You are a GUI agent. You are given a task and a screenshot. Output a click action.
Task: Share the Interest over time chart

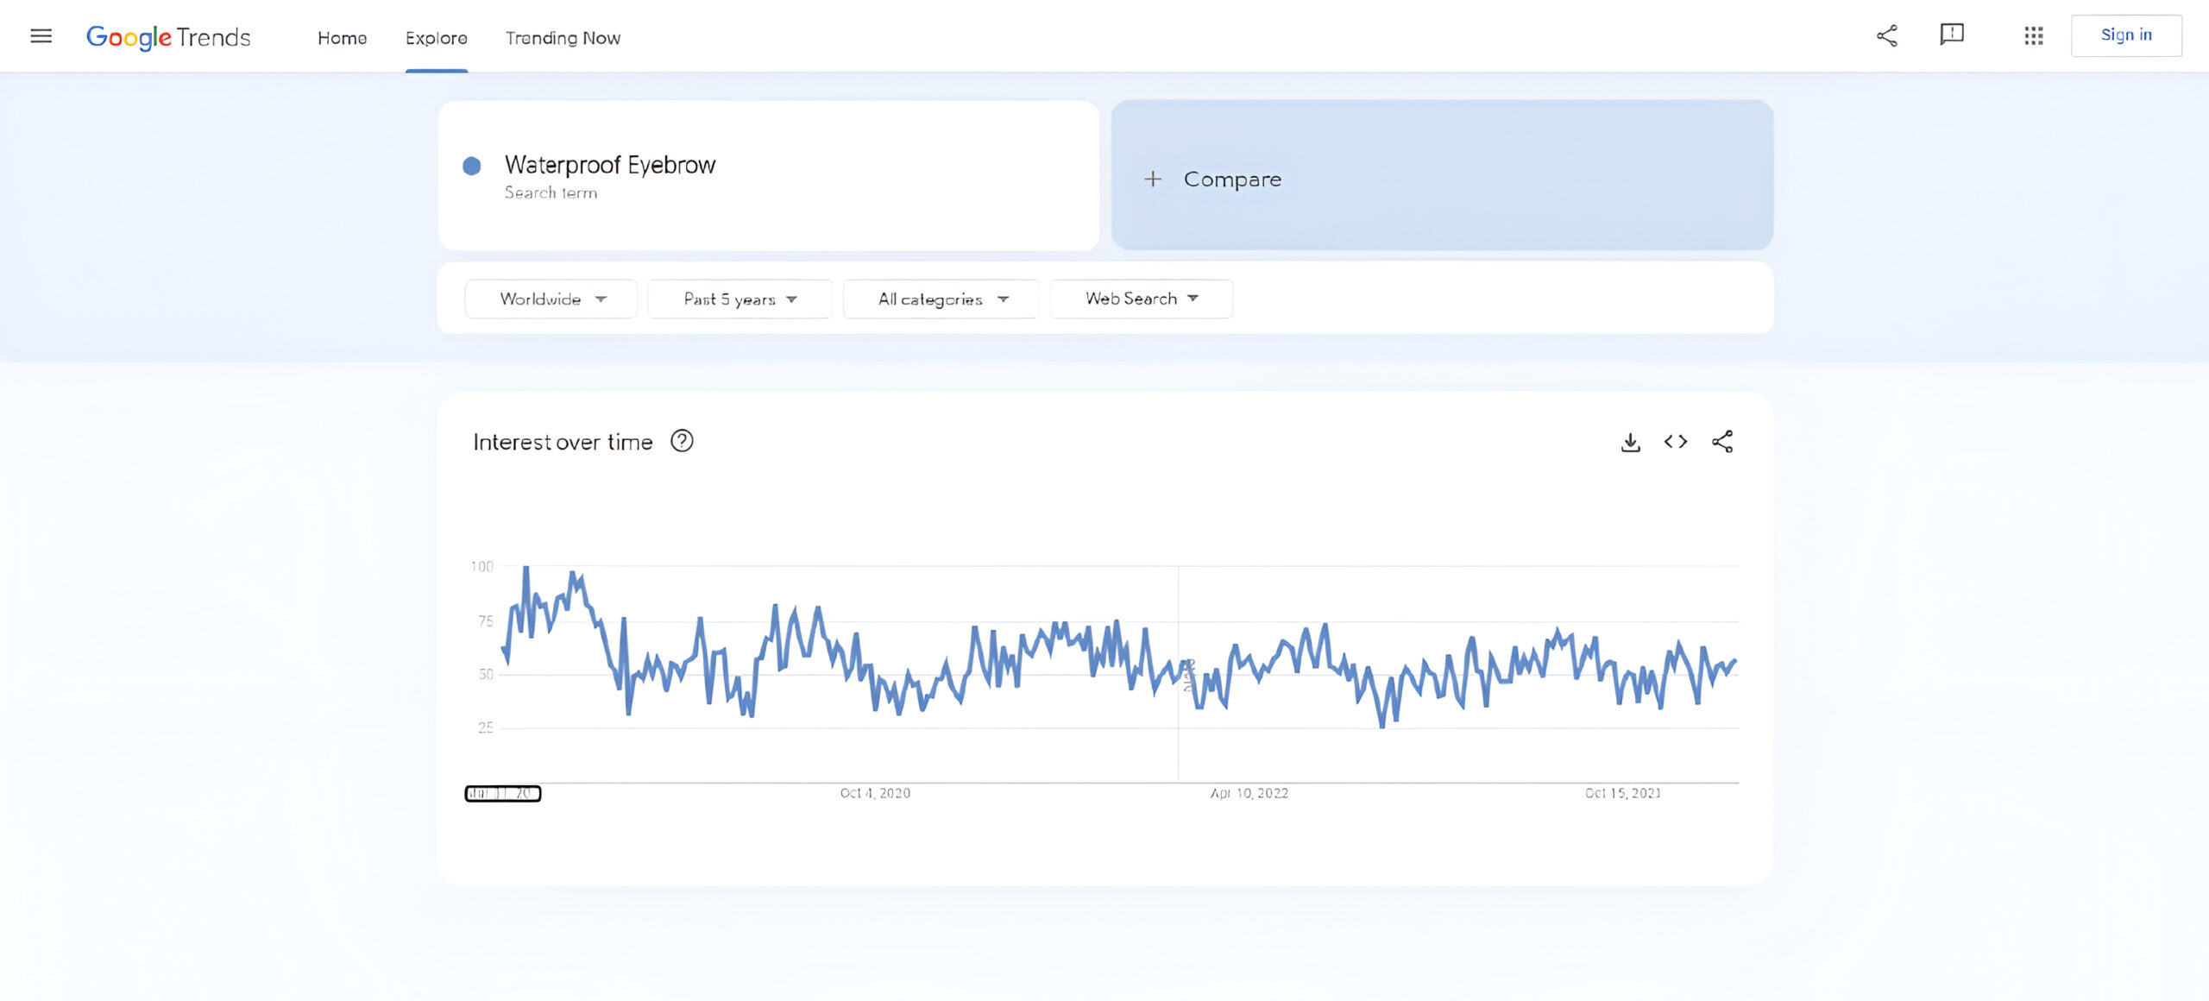pyautogui.click(x=1722, y=442)
